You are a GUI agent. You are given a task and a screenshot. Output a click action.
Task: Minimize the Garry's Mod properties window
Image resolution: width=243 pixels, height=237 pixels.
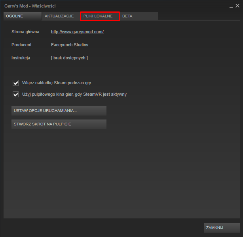[x=231, y=6]
